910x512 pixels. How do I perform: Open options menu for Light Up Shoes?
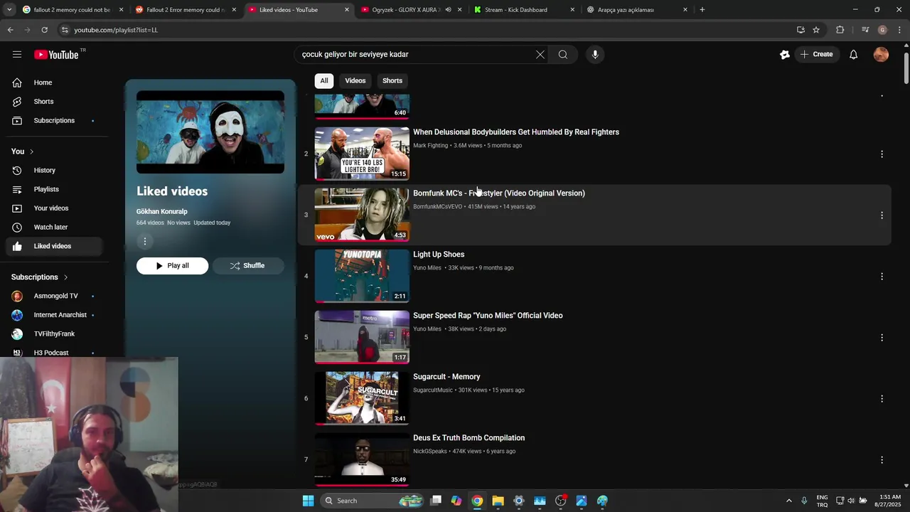(882, 277)
